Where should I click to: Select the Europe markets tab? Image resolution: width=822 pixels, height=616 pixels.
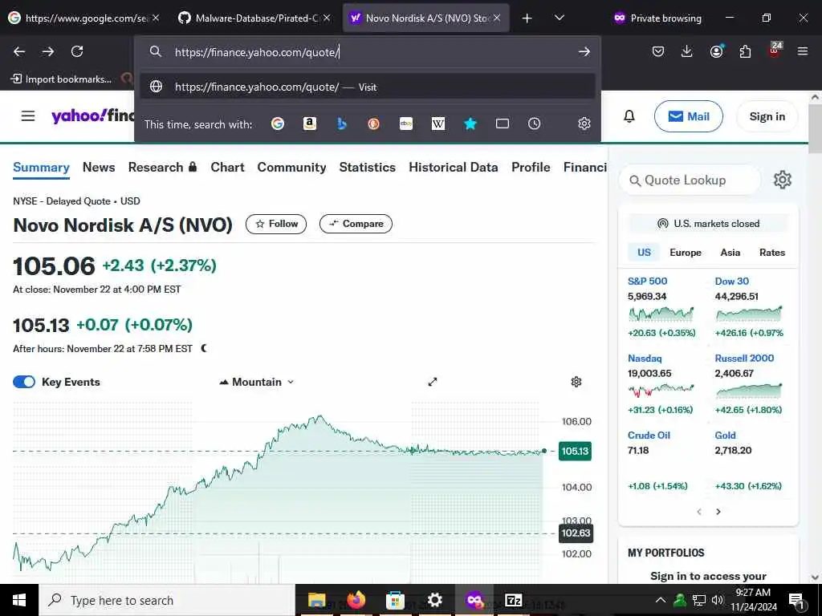tap(686, 253)
